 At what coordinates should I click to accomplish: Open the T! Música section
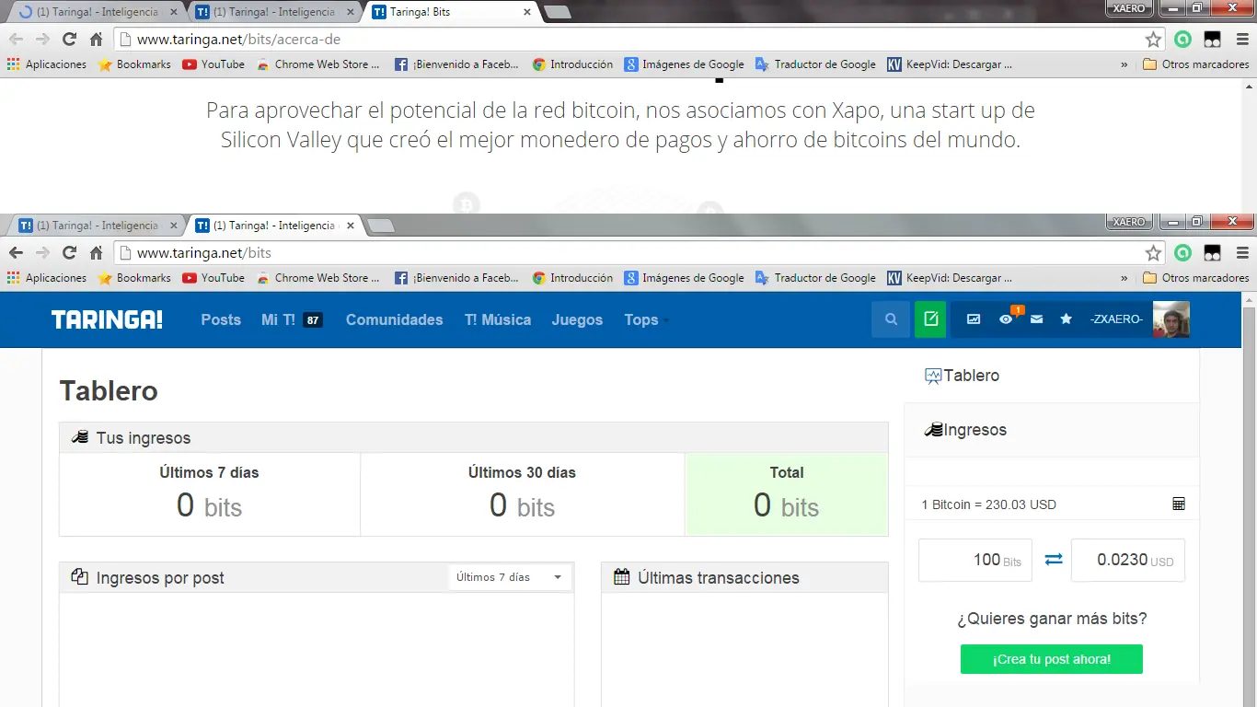pyautogui.click(x=498, y=319)
